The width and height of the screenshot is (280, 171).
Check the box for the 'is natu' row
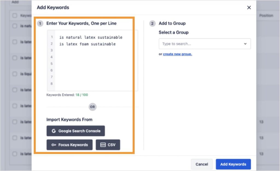click(15, 26)
